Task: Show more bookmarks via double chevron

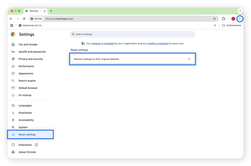Action: pyautogui.click(x=215, y=25)
